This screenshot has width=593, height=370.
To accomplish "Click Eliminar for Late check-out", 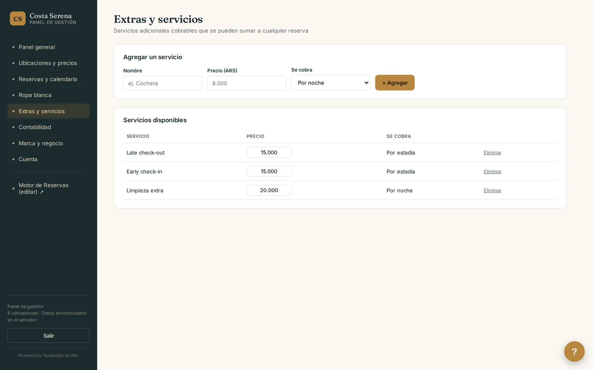I will coord(492,153).
